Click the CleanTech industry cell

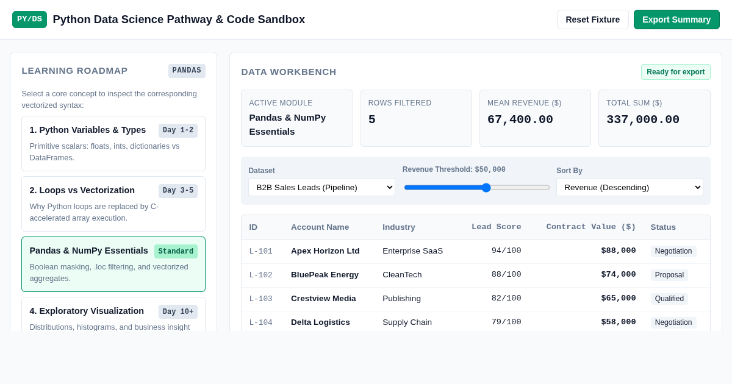[402, 274]
